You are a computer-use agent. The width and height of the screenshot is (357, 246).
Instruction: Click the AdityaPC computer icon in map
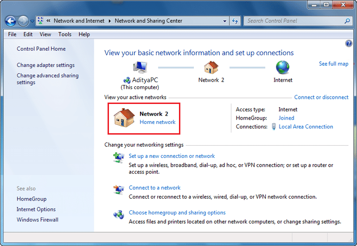140,67
